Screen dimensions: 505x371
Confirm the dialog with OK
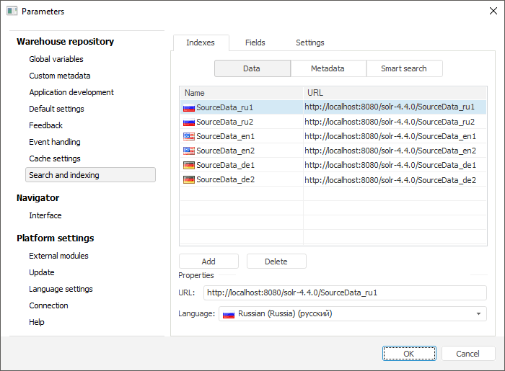coord(408,353)
